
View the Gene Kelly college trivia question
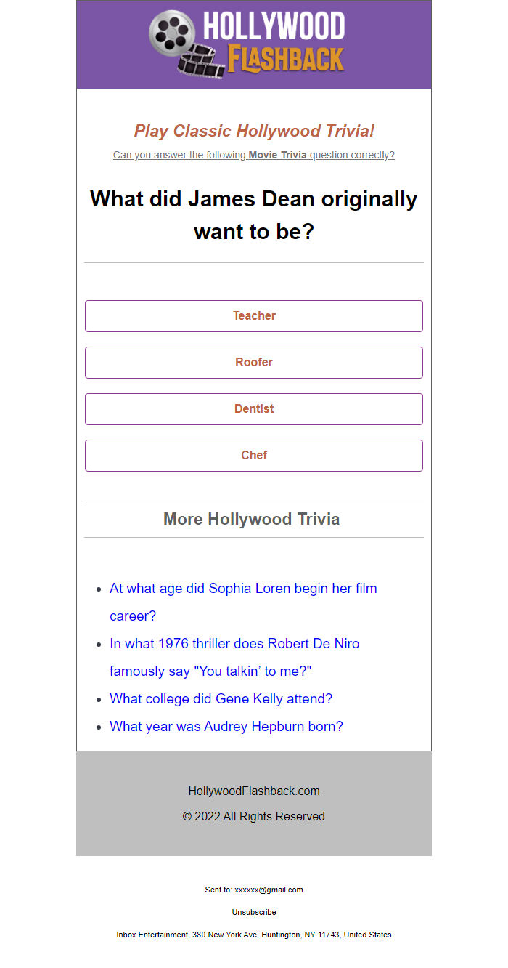click(x=221, y=699)
